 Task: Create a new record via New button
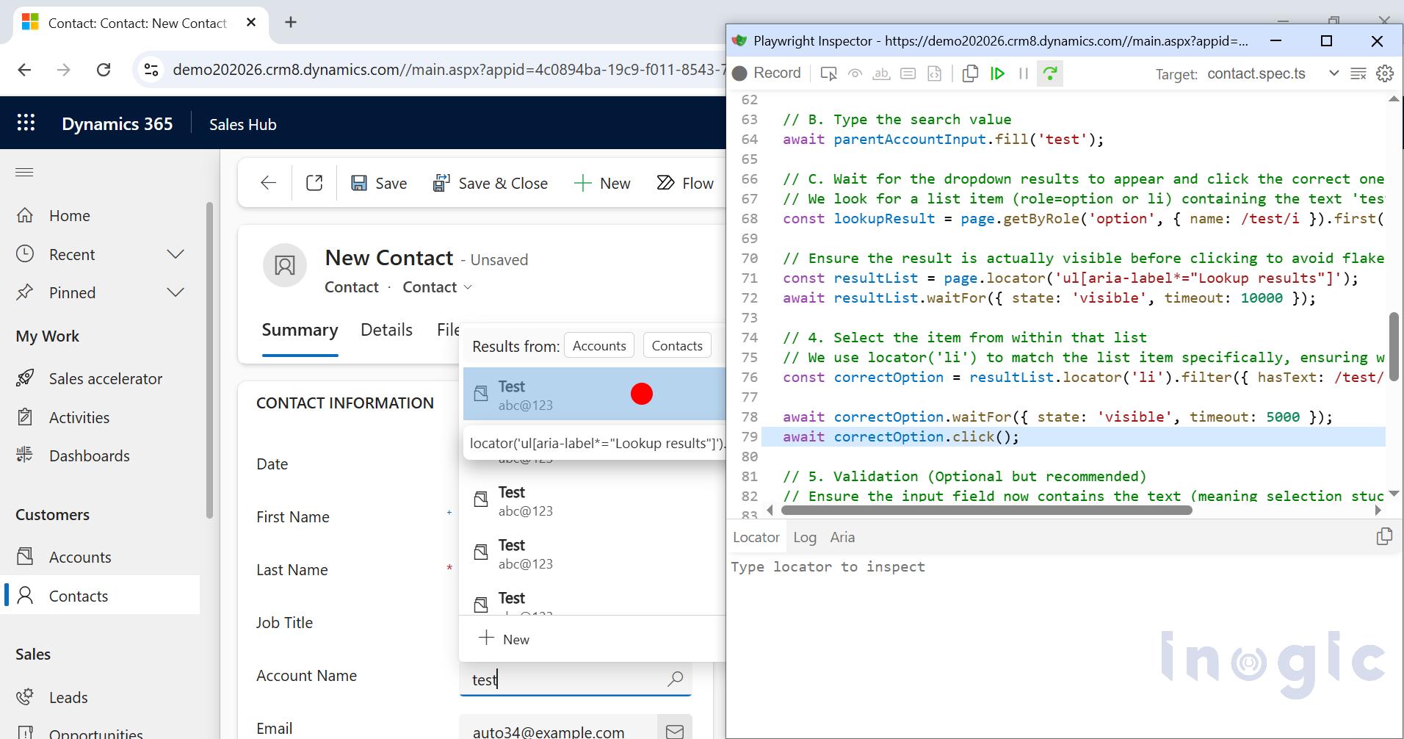point(602,183)
